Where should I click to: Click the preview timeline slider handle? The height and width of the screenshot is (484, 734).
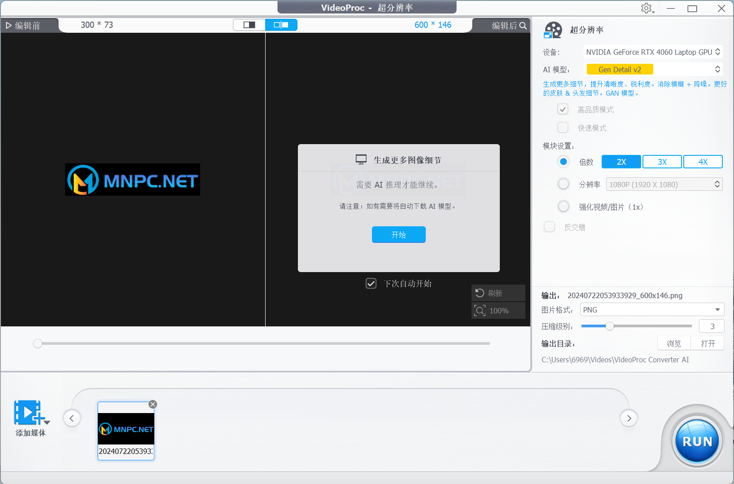point(38,343)
